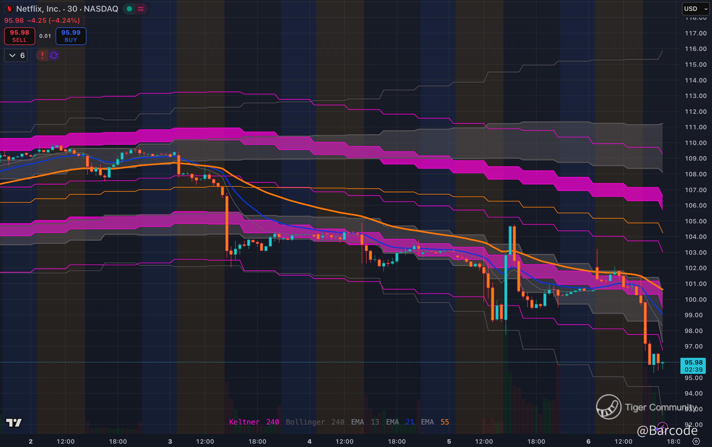The image size is (712, 447).
Task: Click the blue EMA 21 legend label
Action: point(400,422)
